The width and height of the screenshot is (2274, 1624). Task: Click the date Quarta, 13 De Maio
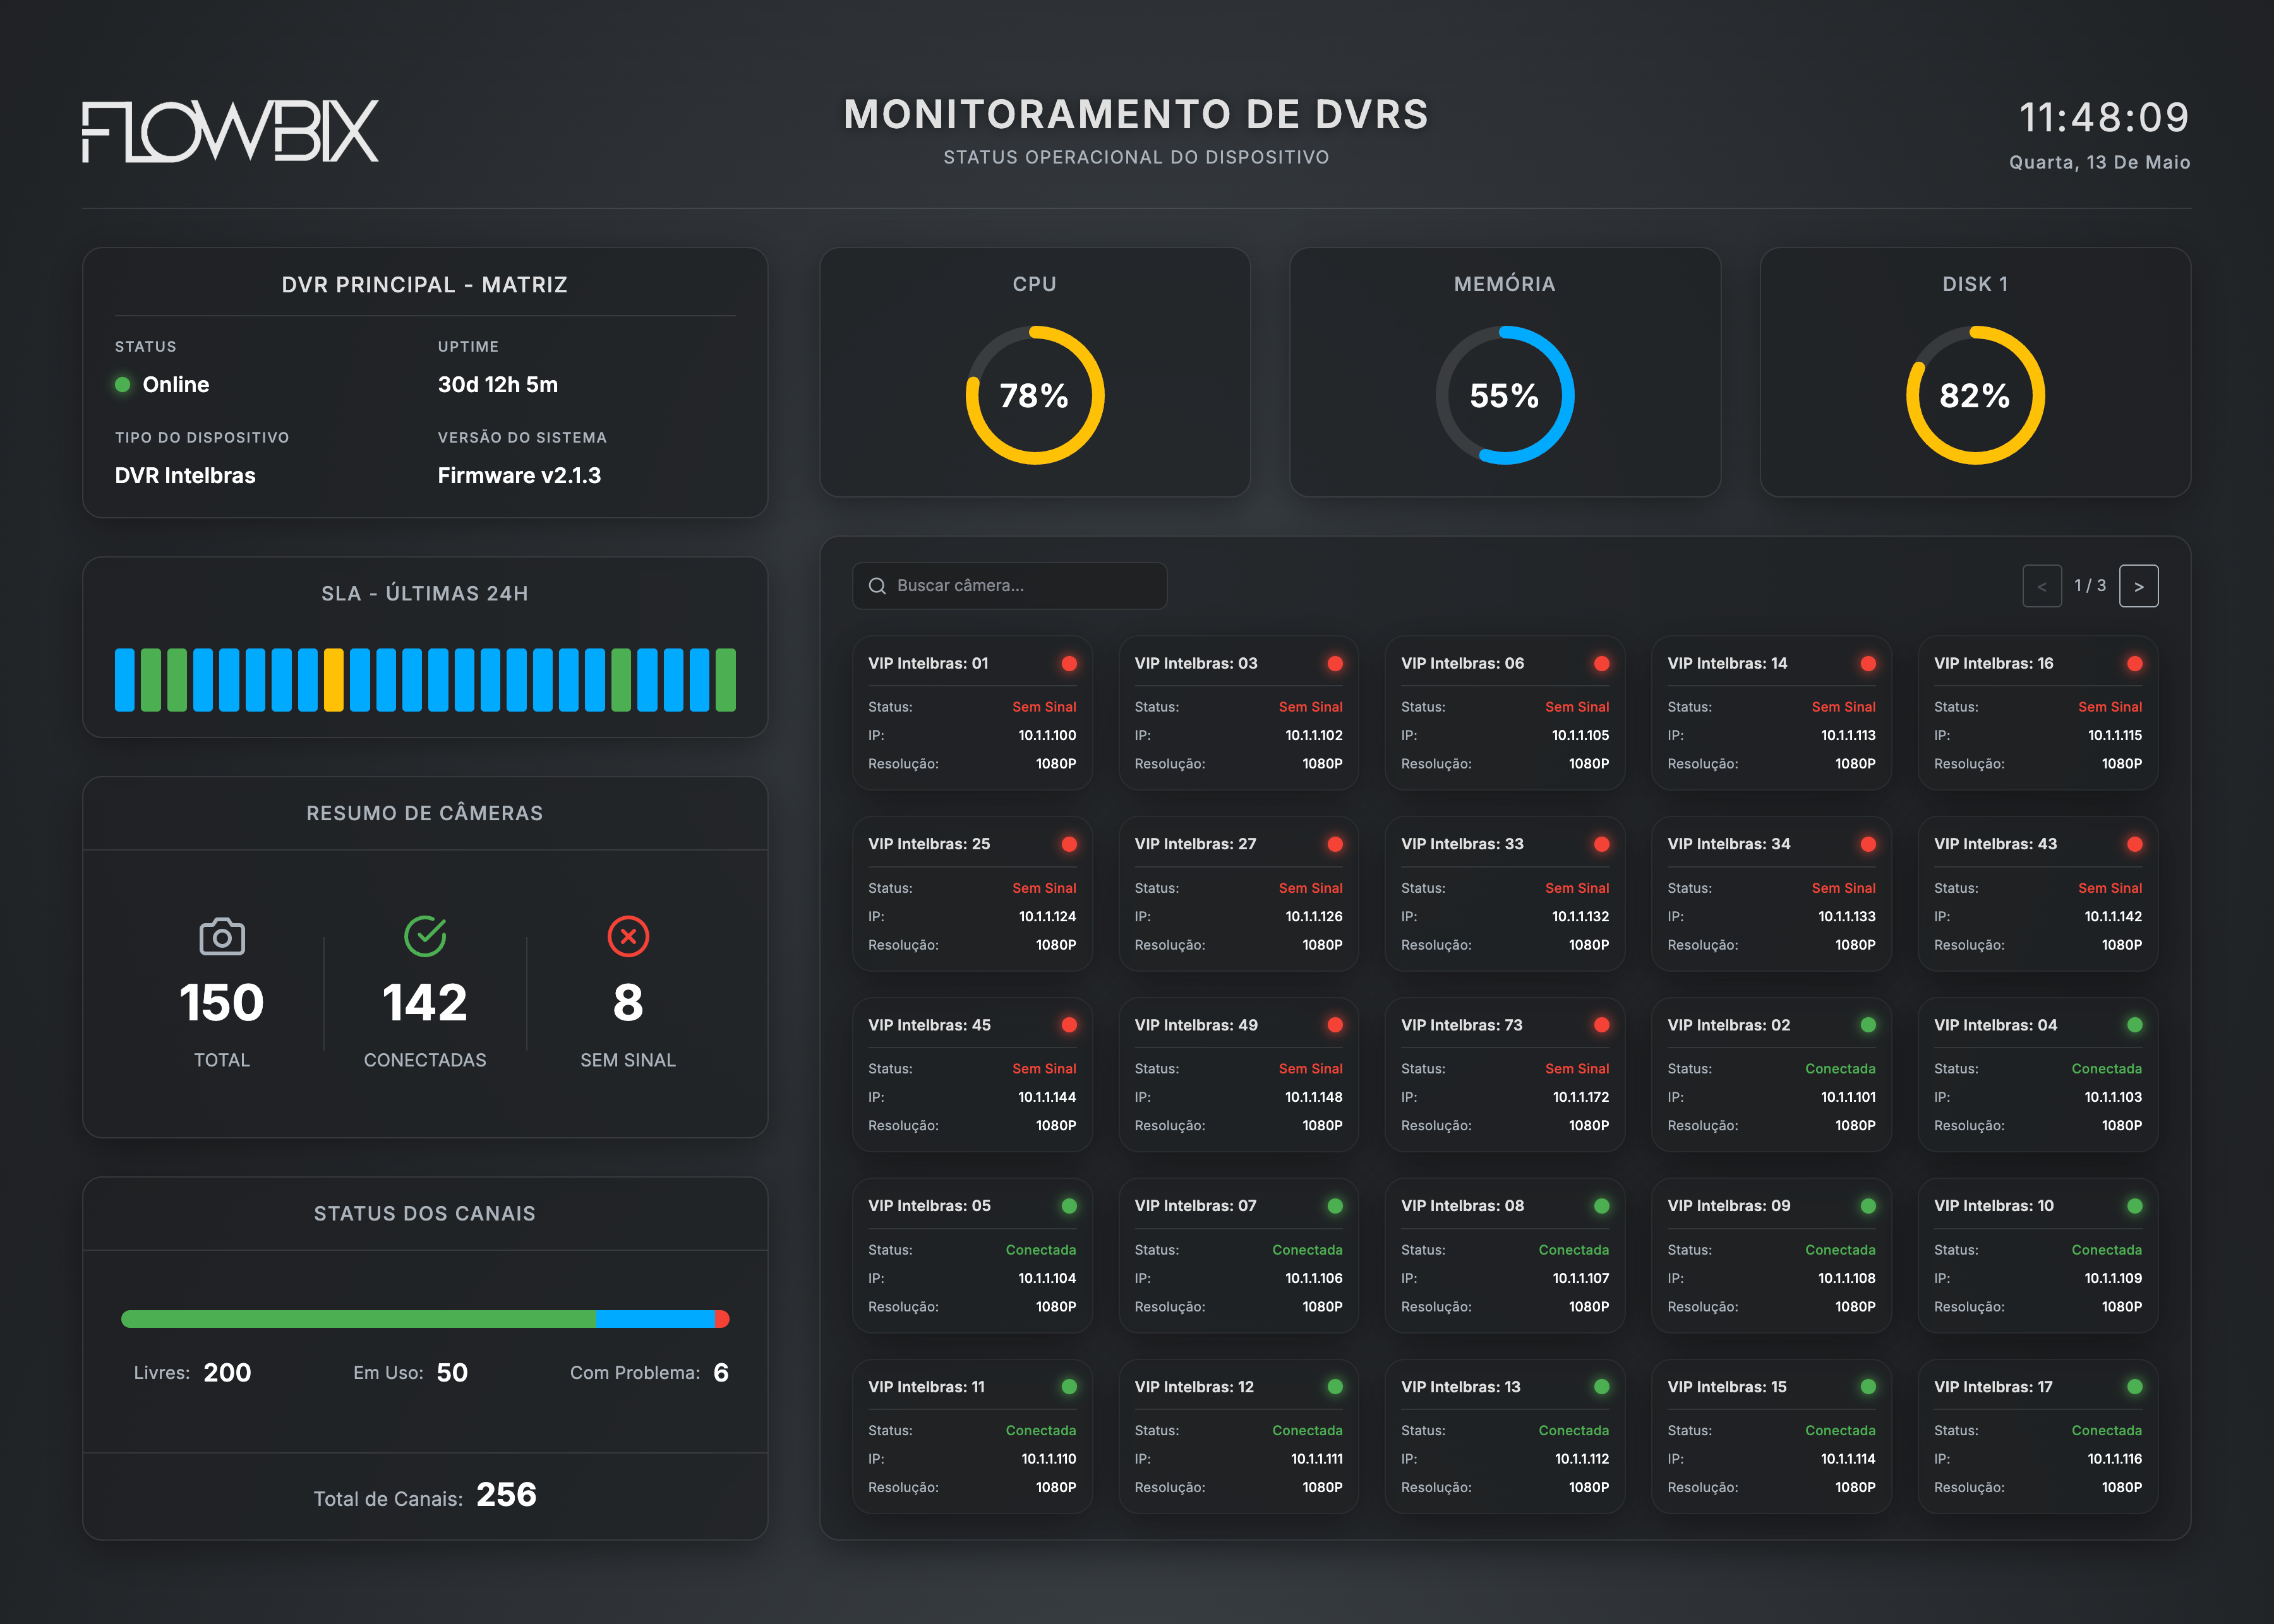click(x=2099, y=162)
